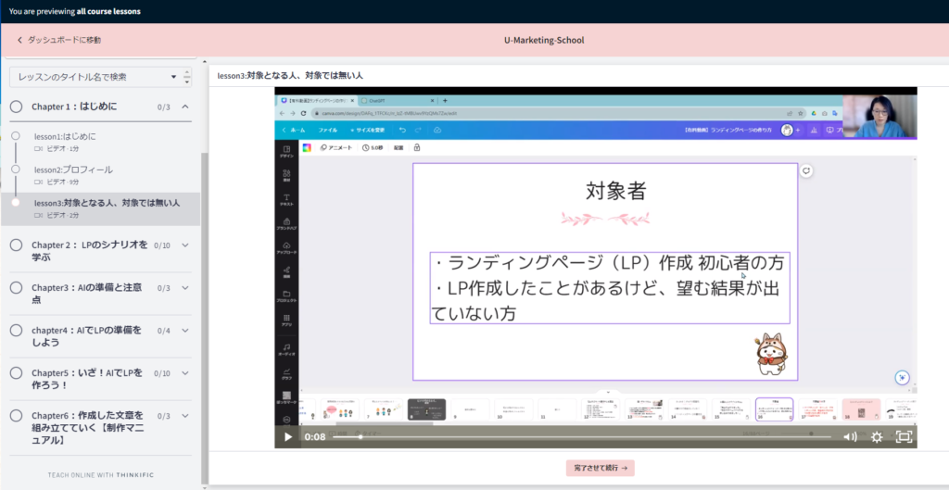Open video player settings gear
The width and height of the screenshot is (949, 490).
[877, 436]
